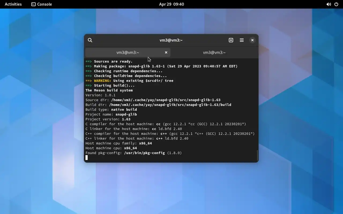Click the 'C linker for the host machine' line

(134, 129)
